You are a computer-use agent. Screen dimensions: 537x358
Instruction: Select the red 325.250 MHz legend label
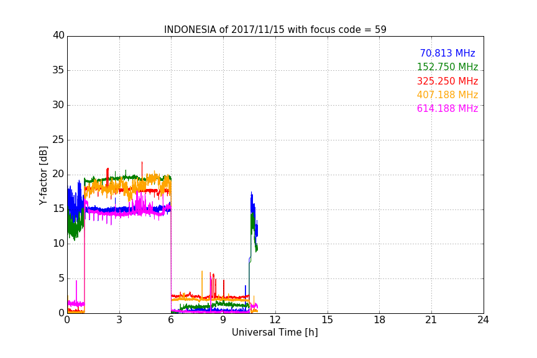point(447,81)
